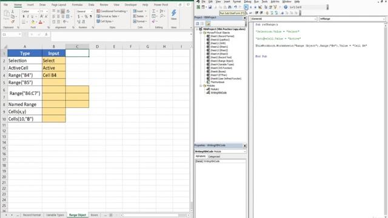The height and width of the screenshot is (218, 388).
Task: Click the View Code icon in Project pane
Action: pos(198,24)
